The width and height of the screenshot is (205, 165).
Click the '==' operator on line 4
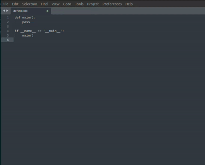click(39, 31)
